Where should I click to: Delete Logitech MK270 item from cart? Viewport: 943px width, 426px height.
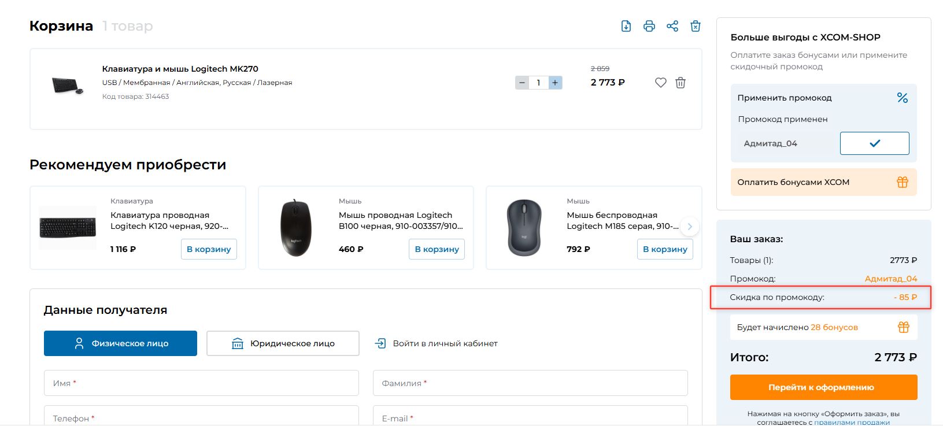[x=681, y=83]
